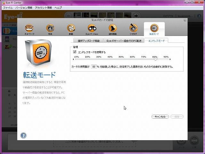The height and width of the screenshot is (154, 205).
Task: Click the globe publish icon at bottom right
Action: click(x=194, y=141)
